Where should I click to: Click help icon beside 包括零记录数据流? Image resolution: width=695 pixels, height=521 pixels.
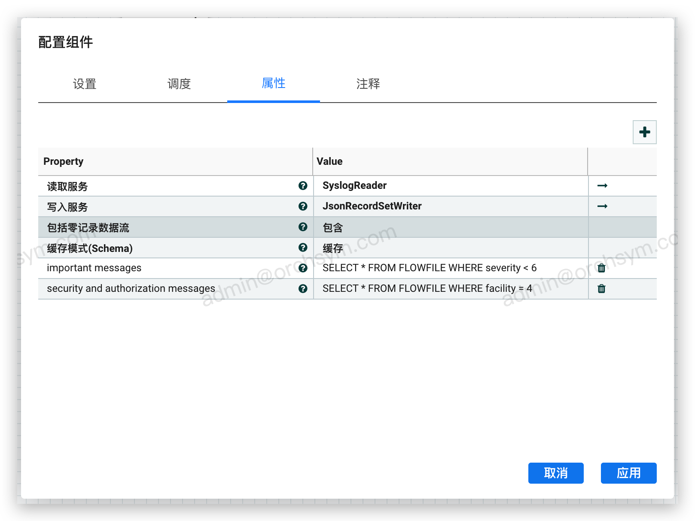[x=303, y=227]
